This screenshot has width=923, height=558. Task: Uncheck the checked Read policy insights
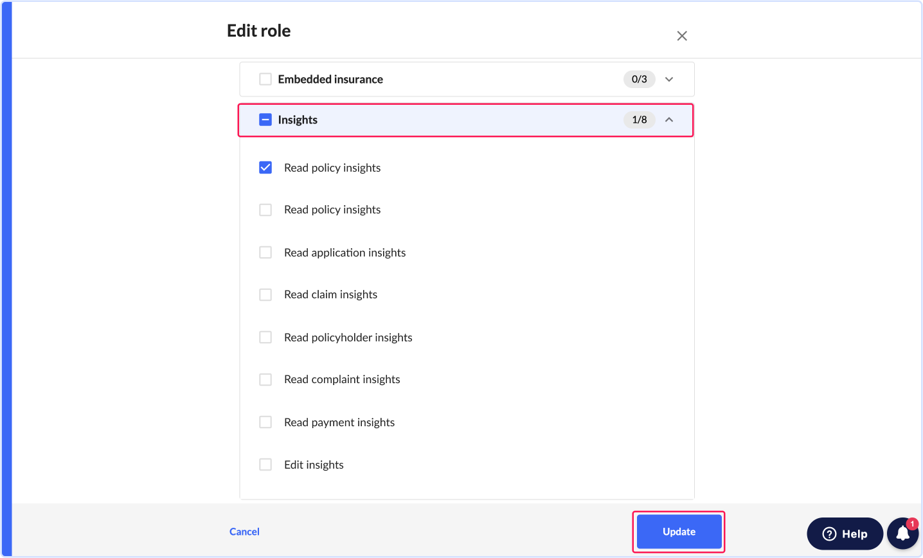[265, 168]
